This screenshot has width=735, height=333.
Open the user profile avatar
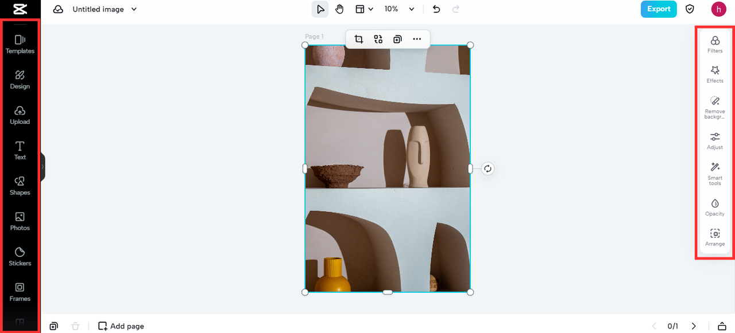click(718, 9)
